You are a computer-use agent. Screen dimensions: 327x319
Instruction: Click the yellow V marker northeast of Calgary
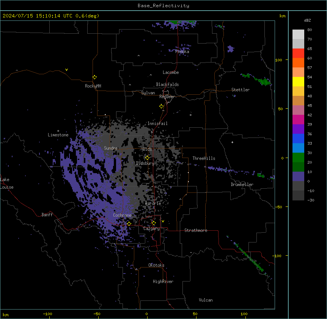[163, 221]
